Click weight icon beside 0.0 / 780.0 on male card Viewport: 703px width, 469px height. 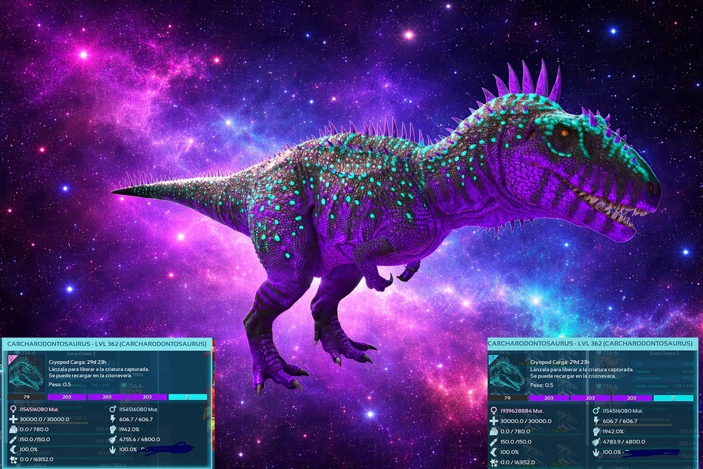point(494,431)
